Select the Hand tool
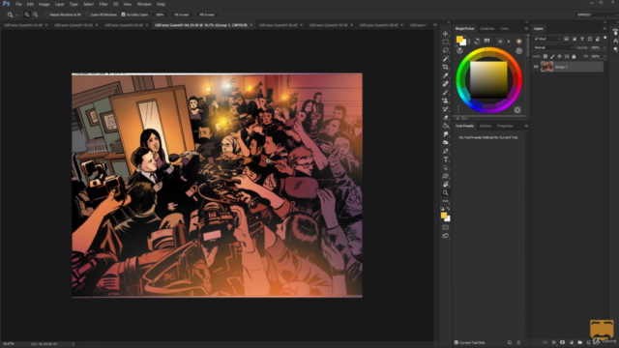Screen dimensions: 619x348 pyautogui.click(x=445, y=185)
